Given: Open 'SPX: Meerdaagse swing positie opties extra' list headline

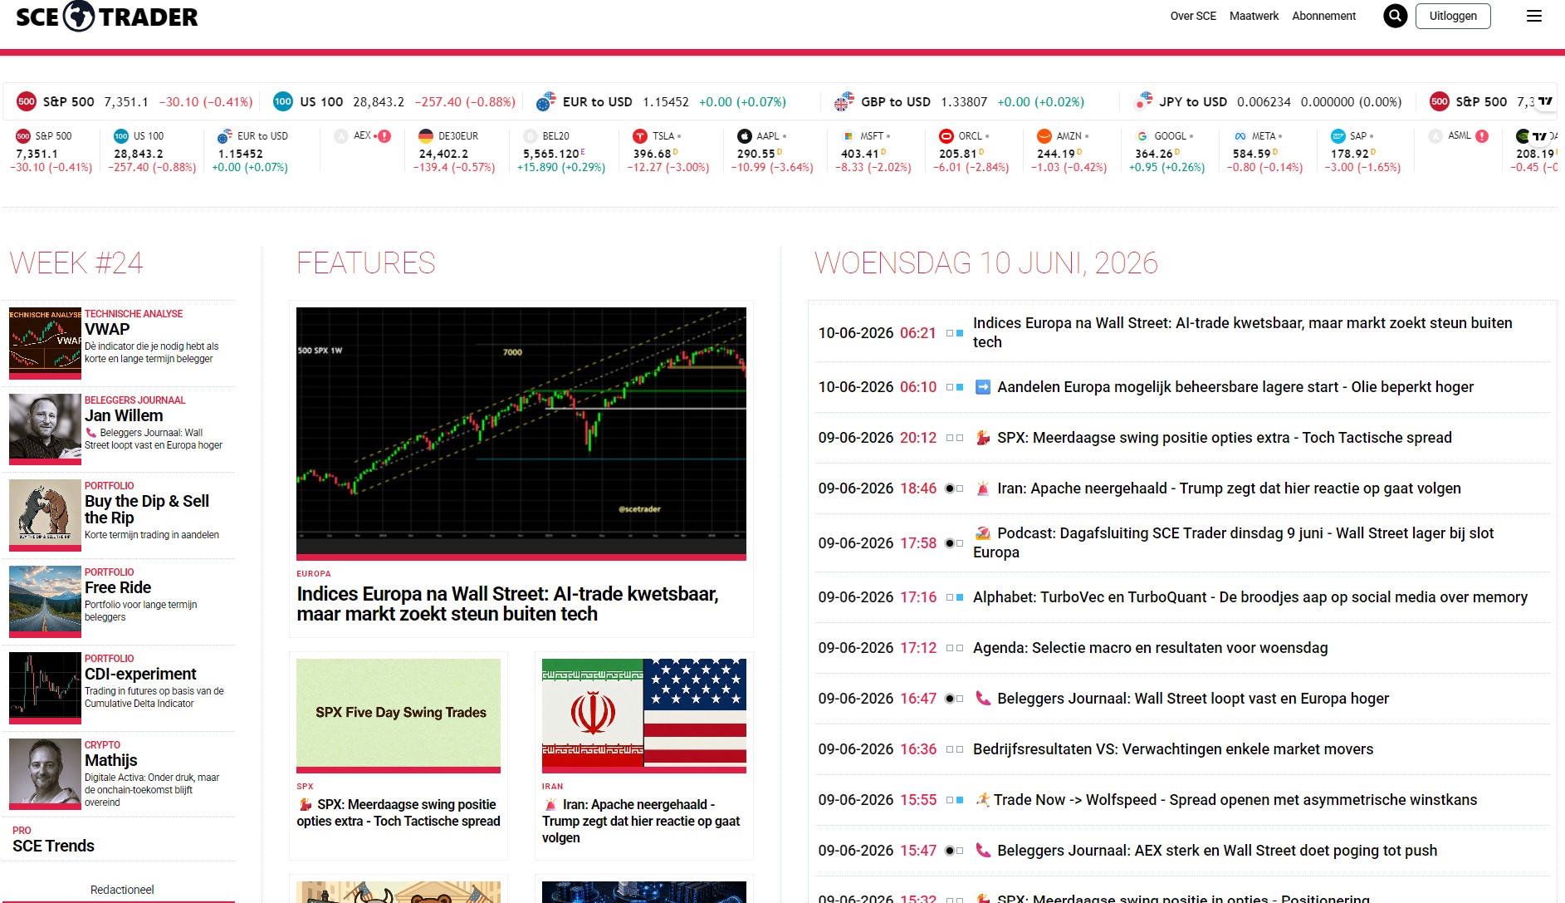Looking at the screenshot, I should pos(1225,438).
